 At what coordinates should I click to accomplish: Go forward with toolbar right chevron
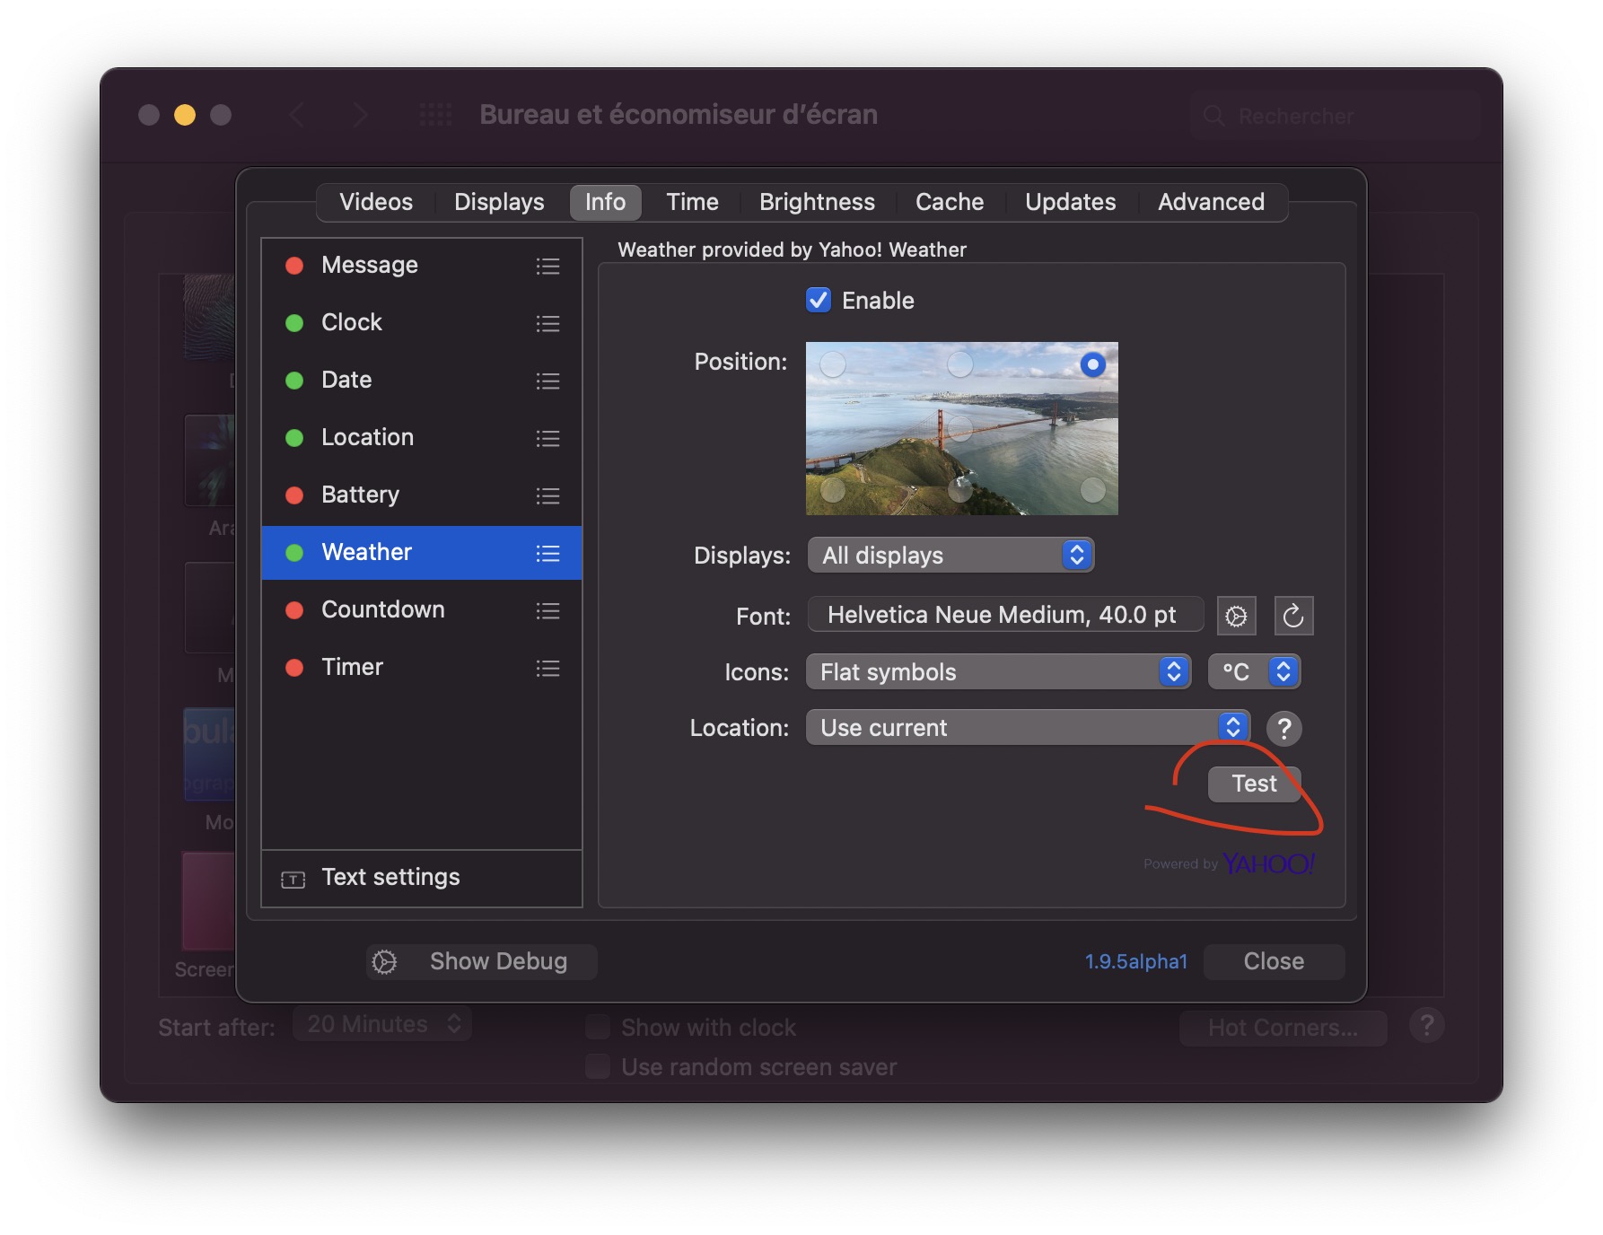(360, 115)
